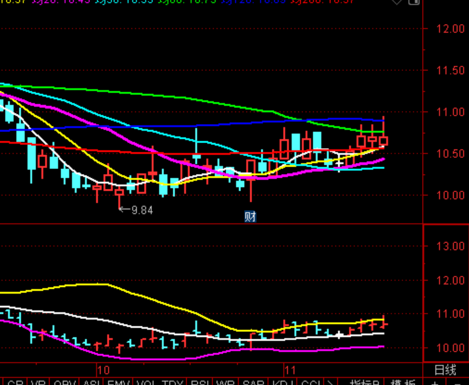
Task: Click the month 11 marker on time axis
Action: [290, 370]
